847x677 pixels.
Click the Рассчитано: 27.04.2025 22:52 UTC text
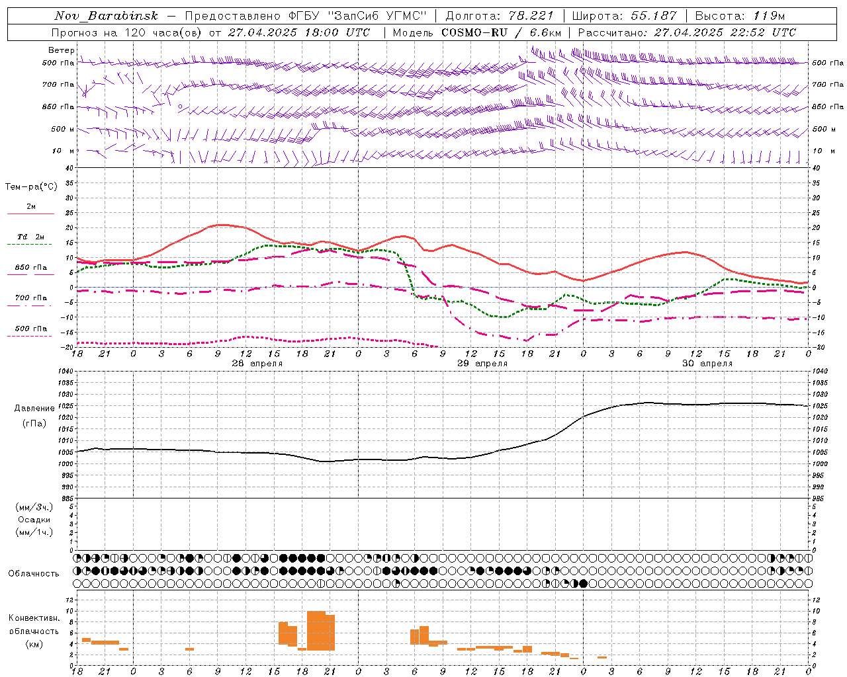687,32
